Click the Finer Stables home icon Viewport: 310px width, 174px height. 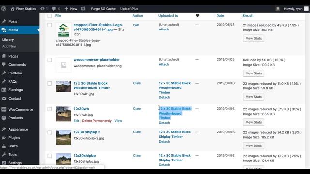pyautogui.click(x=12, y=9)
